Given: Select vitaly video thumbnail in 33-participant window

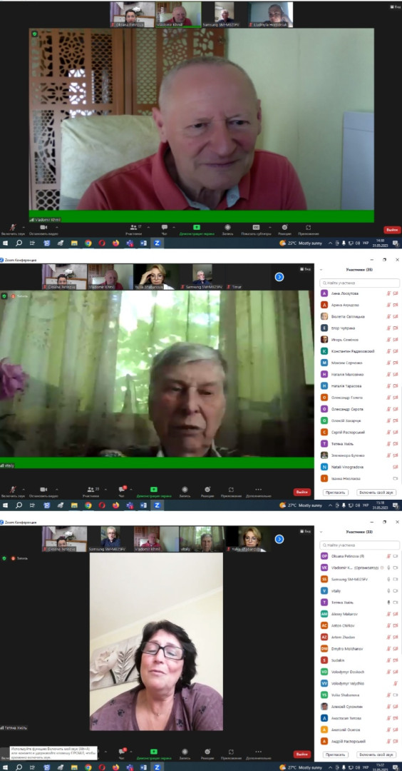Looking at the screenshot, I should [x=200, y=539].
